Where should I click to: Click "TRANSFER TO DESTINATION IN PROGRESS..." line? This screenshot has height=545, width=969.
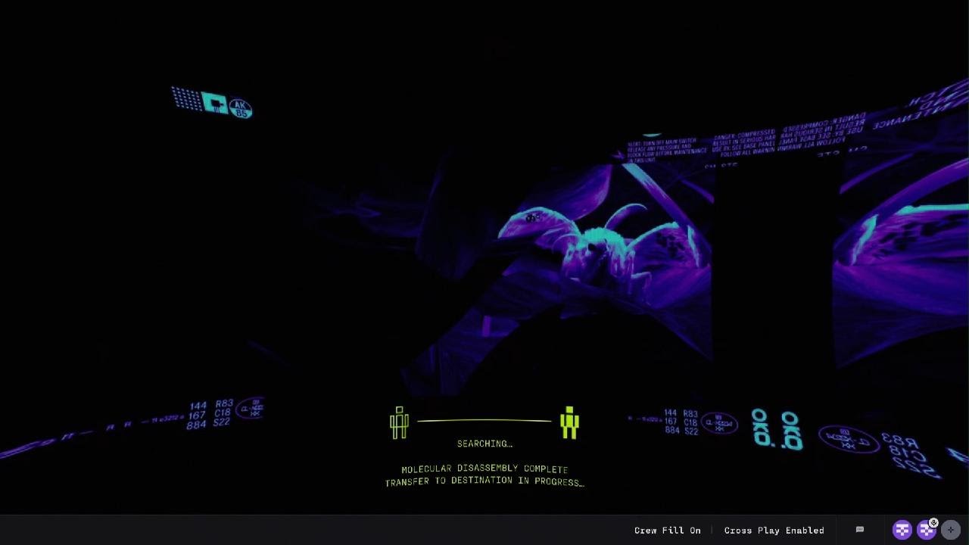click(484, 482)
